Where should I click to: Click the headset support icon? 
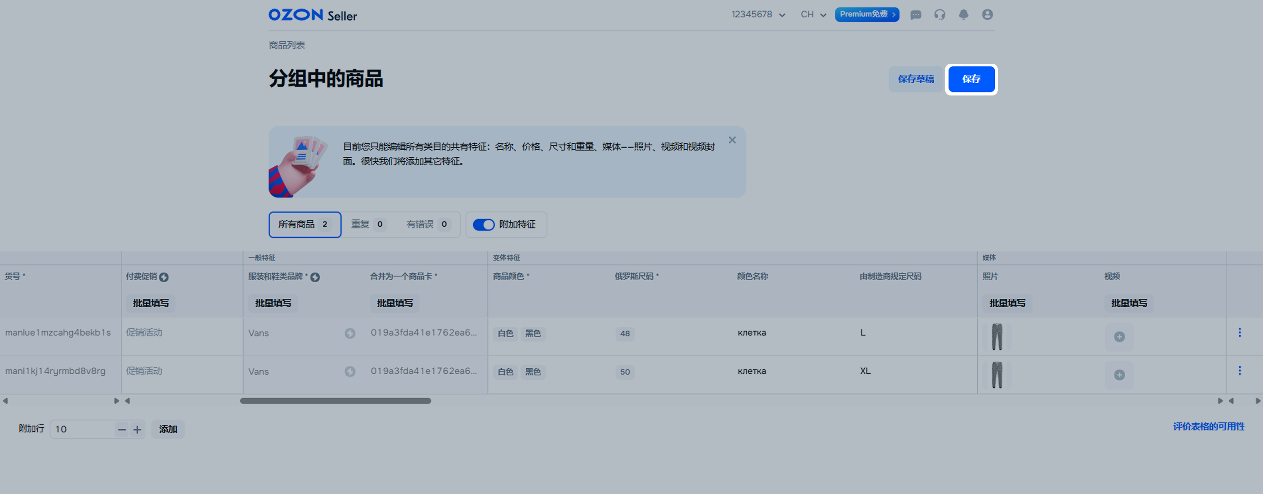click(x=939, y=15)
